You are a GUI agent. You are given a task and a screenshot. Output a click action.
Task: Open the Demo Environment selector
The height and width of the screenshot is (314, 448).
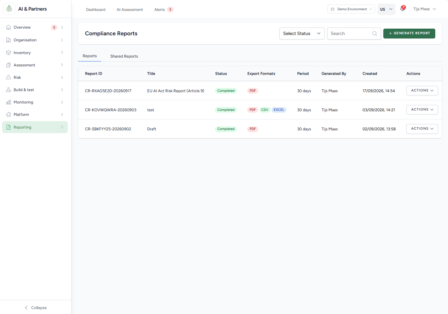[x=351, y=9]
